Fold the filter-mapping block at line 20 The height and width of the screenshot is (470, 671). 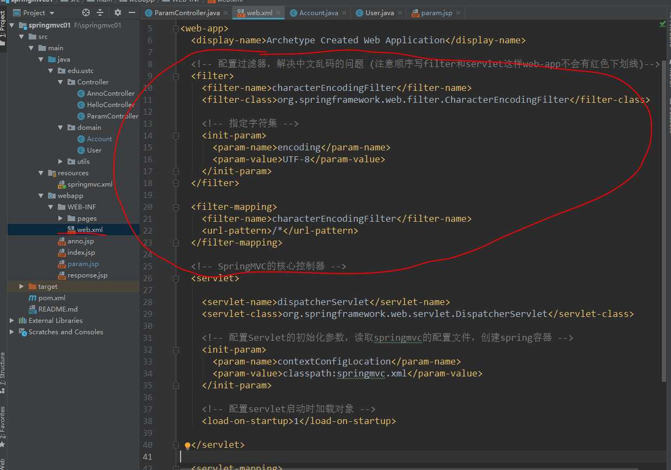176,207
